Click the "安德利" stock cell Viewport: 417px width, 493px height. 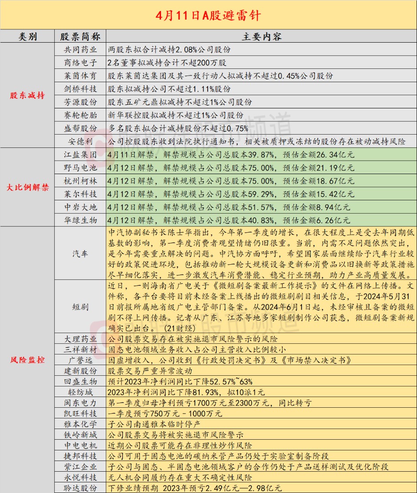click(80, 142)
